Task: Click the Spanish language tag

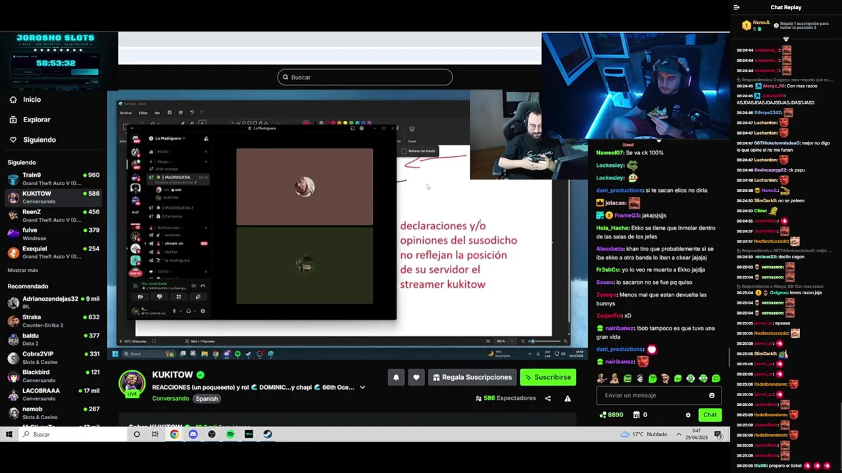Action: pyautogui.click(x=207, y=399)
